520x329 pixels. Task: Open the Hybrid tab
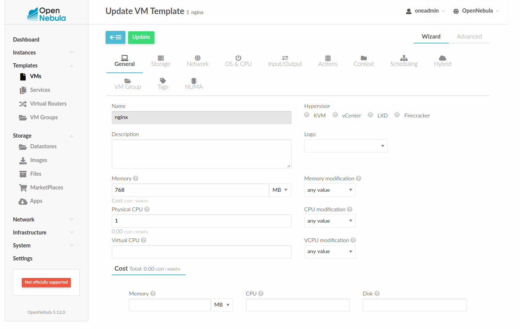click(443, 61)
